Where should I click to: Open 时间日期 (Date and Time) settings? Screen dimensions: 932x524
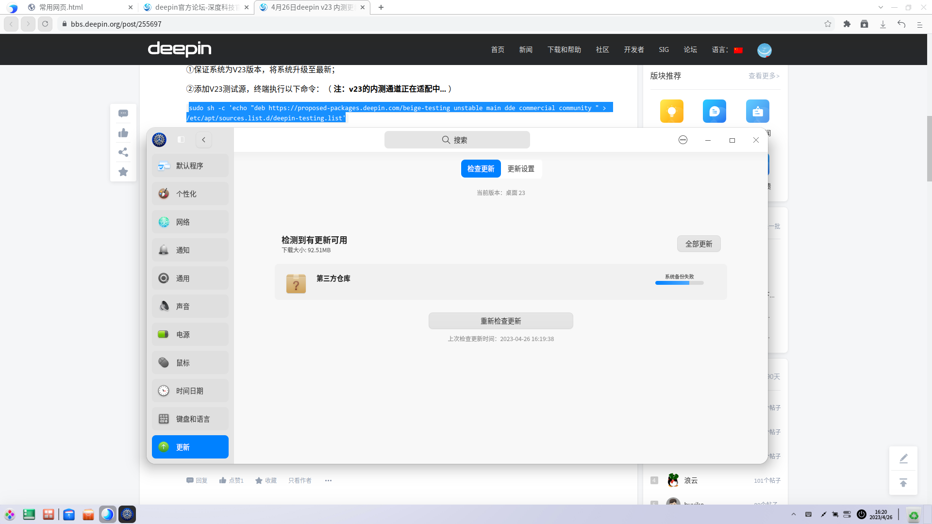[x=190, y=391]
